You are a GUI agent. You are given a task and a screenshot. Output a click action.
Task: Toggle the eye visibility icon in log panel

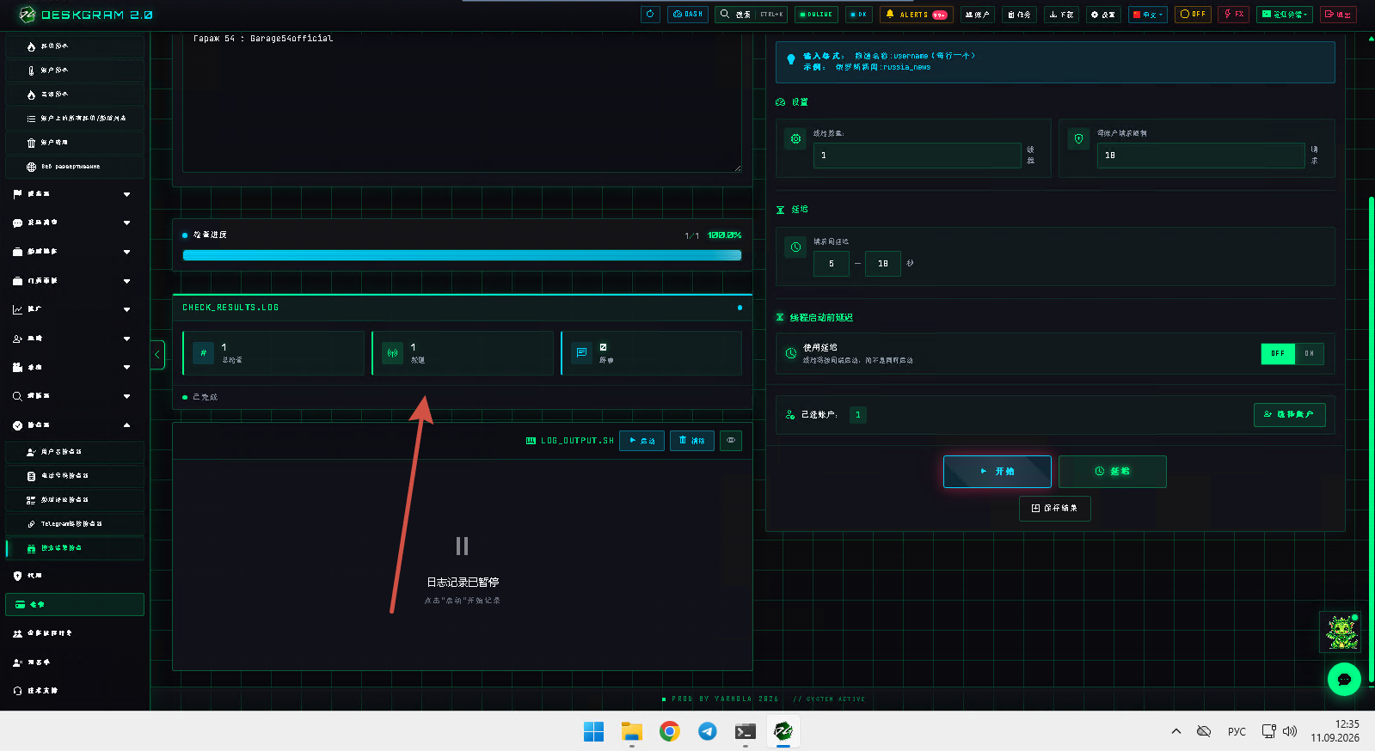coord(731,441)
